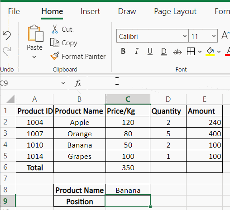Click the Paste clipboard icon
This screenshot has width=230, height=210.
(x=35, y=33)
